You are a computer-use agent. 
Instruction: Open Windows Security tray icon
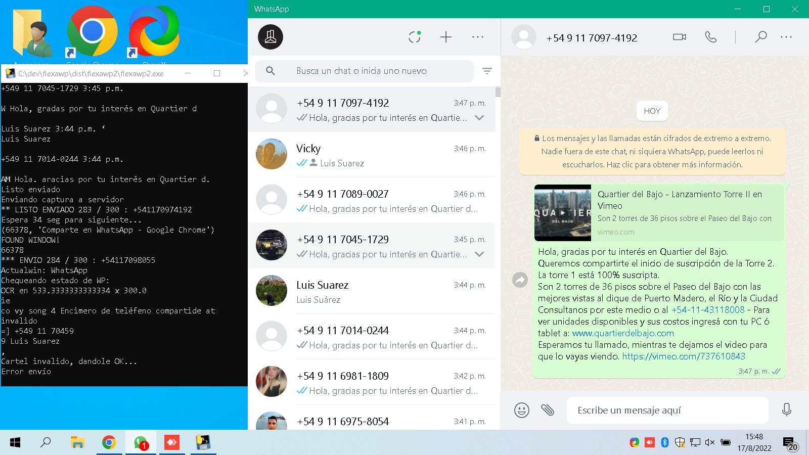pyautogui.click(x=680, y=443)
